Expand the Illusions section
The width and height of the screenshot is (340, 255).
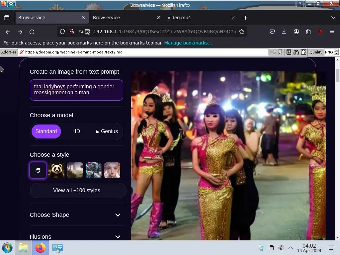tap(75, 236)
